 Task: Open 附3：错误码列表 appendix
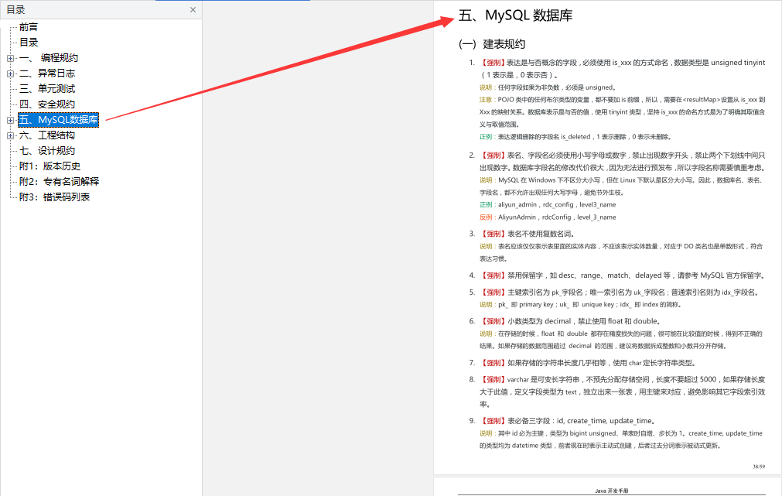54,197
